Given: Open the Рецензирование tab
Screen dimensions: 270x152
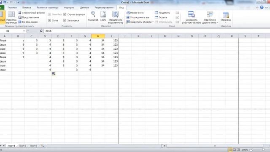Looking at the screenshot, I should click(x=104, y=8).
